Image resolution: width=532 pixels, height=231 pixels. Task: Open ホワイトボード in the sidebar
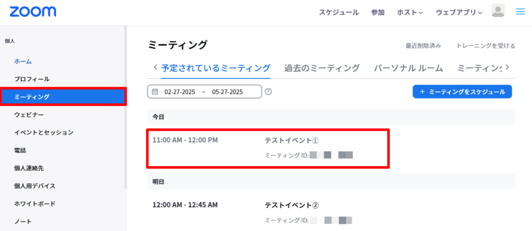pyautogui.click(x=35, y=203)
